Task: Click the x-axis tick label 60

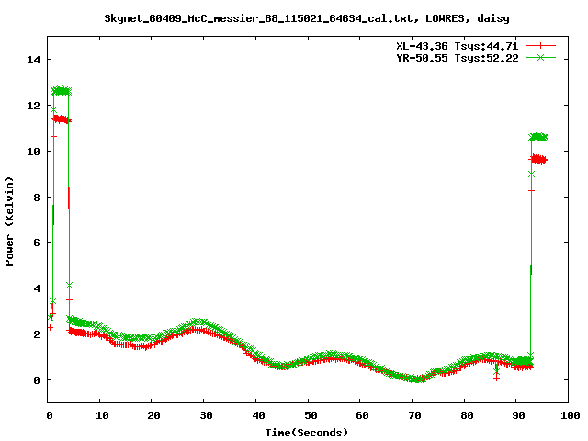Action: point(362,415)
